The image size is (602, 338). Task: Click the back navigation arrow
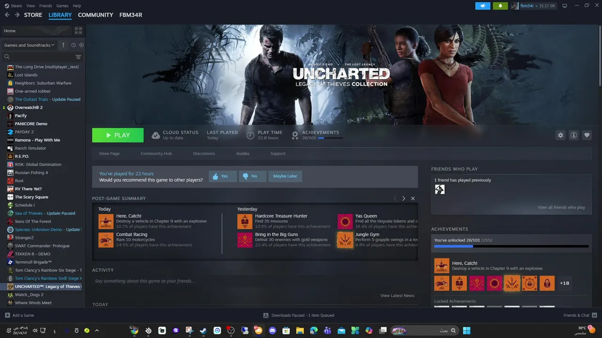[x=7, y=15]
